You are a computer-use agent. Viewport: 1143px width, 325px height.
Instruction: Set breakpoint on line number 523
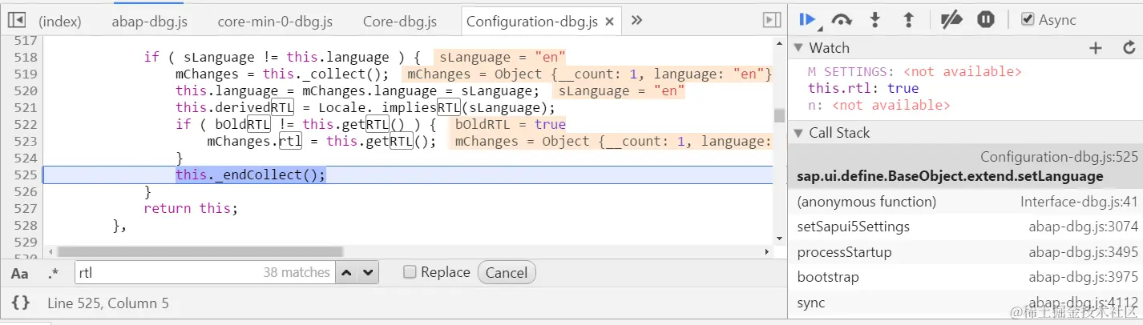click(25, 141)
